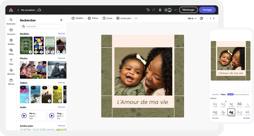Close the Rechercher panel
The width and height of the screenshot is (254, 136).
click(x=61, y=20)
